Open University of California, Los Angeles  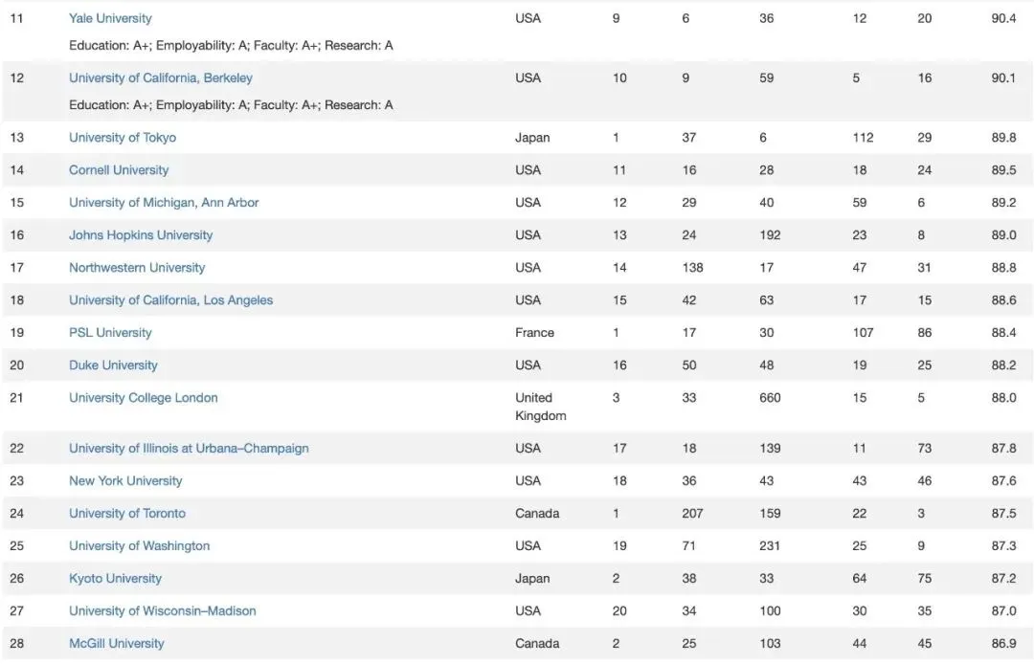pyautogui.click(x=170, y=299)
